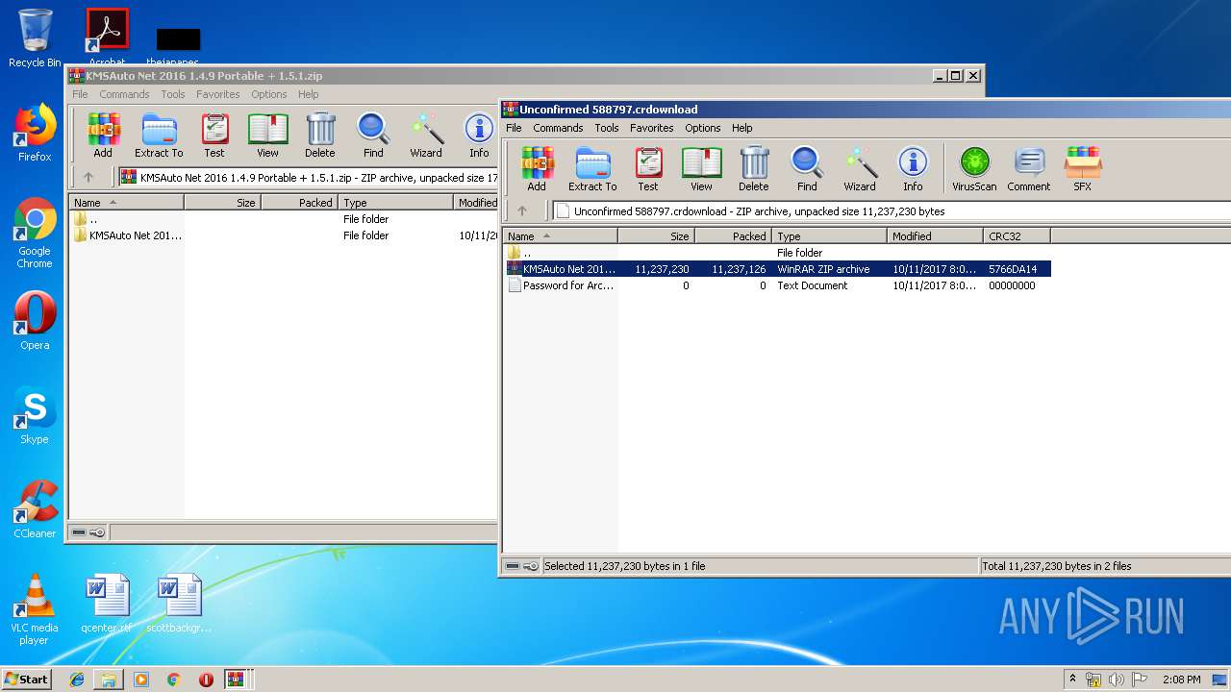Open Opera from the taskbar
The width and height of the screenshot is (1231, 692).
tap(206, 680)
